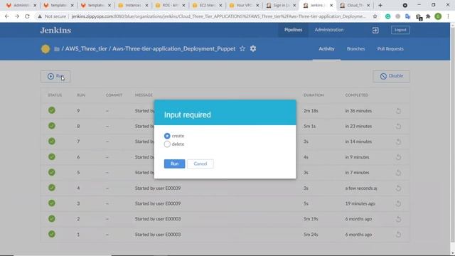The width and height of the screenshot is (455, 256).
Task: Open the AWS_Three_tier breadcrumb link
Action: (86, 49)
